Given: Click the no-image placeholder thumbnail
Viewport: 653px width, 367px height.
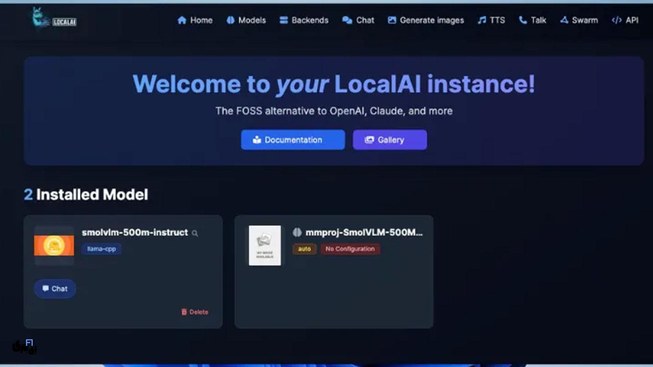Looking at the screenshot, I should tap(264, 245).
